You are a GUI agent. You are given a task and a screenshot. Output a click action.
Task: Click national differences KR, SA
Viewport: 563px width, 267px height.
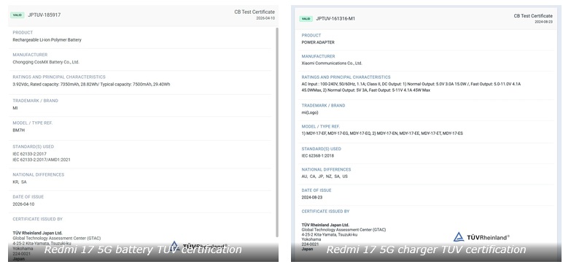pyautogui.click(x=20, y=182)
